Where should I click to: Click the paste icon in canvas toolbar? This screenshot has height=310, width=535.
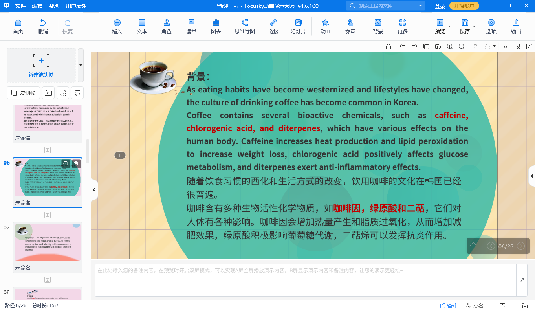(x=438, y=46)
